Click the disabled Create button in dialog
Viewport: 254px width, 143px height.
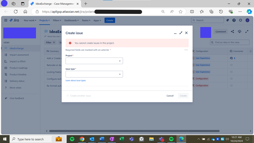(183, 96)
